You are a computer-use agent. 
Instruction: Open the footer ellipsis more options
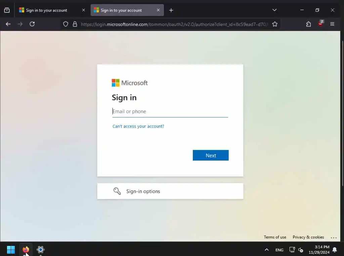334,237
